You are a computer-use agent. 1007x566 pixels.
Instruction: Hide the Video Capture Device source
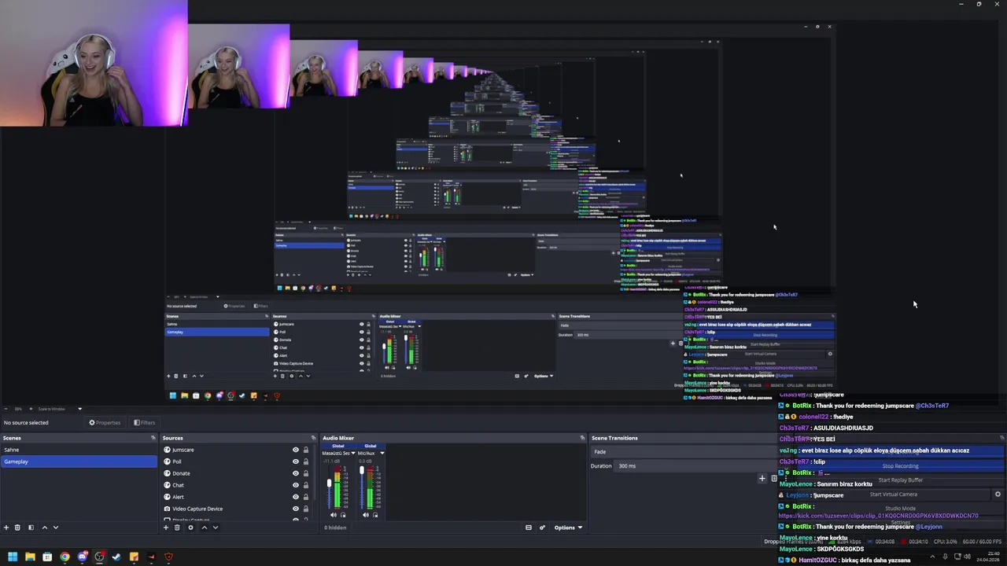click(x=296, y=509)
